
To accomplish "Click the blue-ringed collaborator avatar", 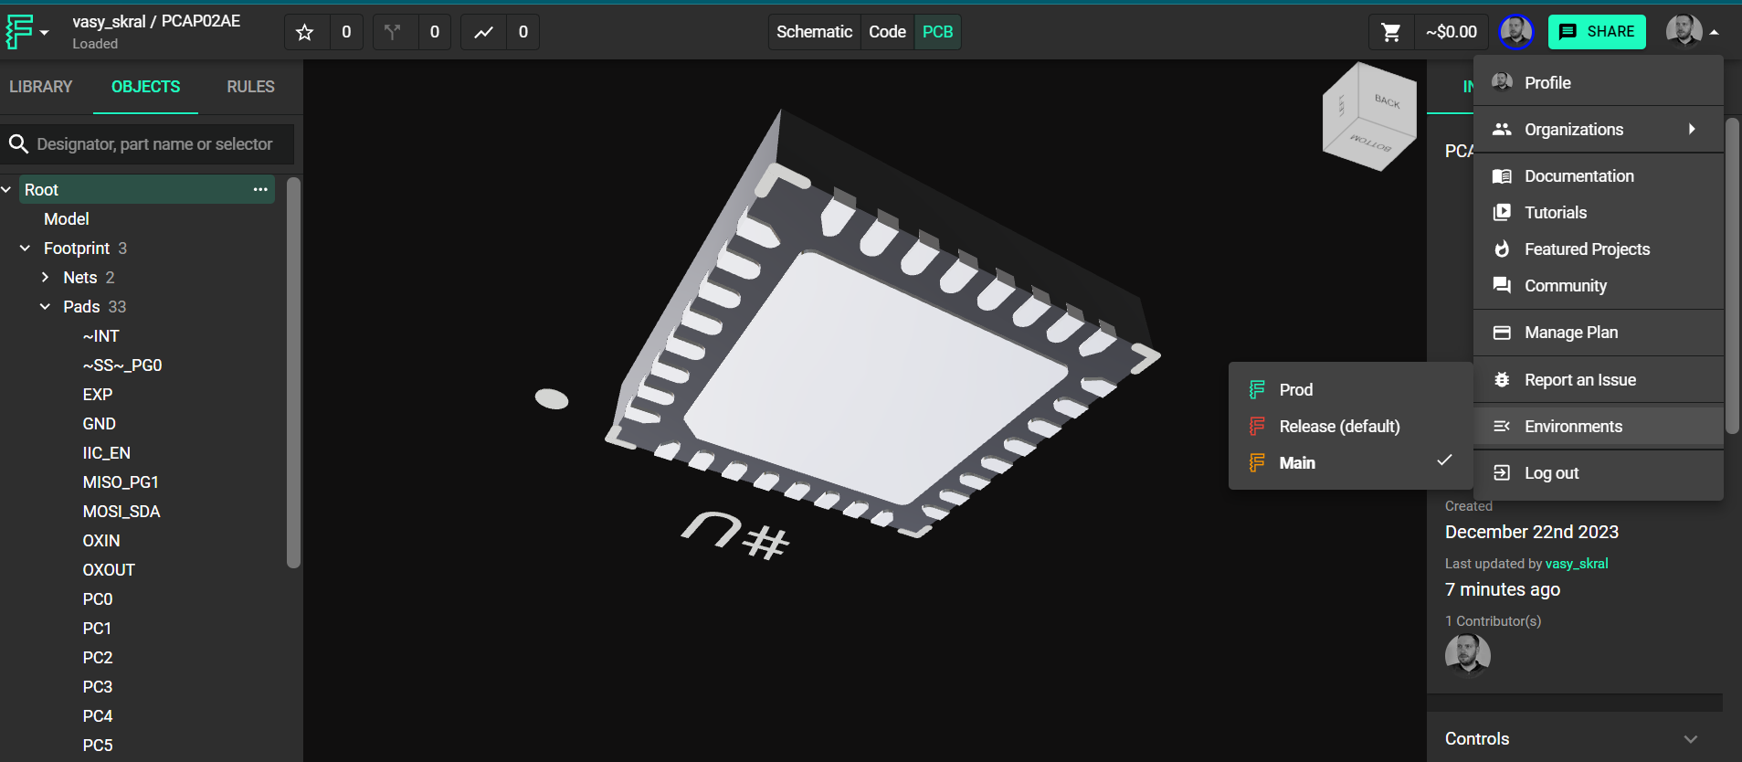I will pyautogui.click(x=1516, y=32).
